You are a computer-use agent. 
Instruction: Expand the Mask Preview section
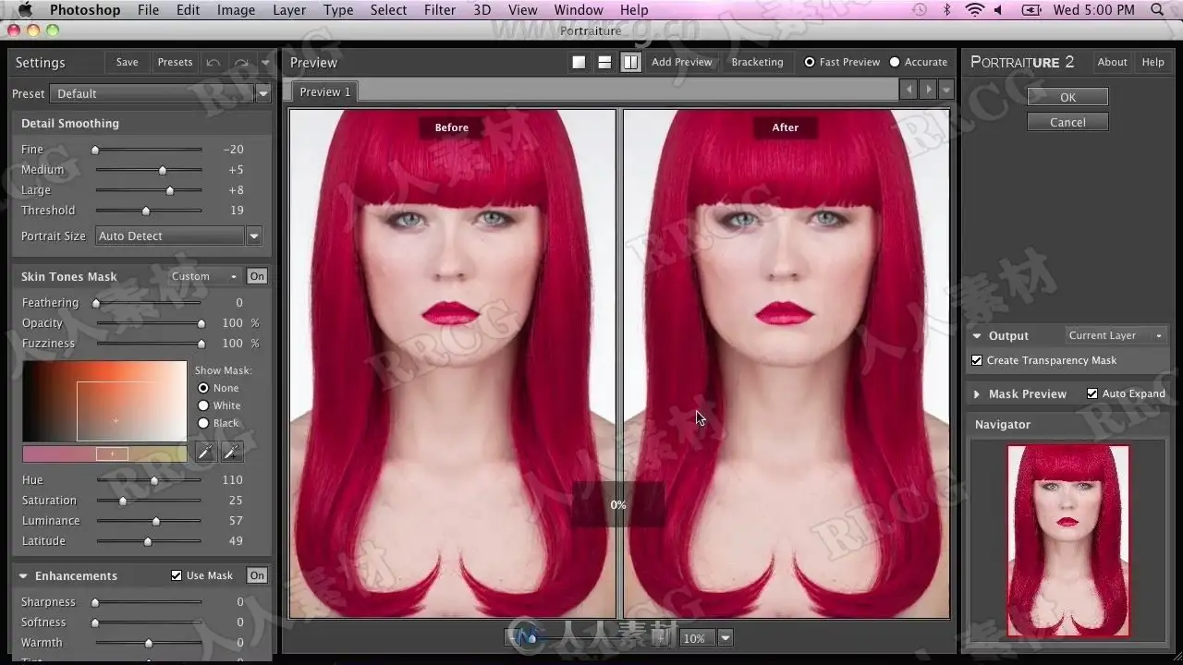click(977, 393)
